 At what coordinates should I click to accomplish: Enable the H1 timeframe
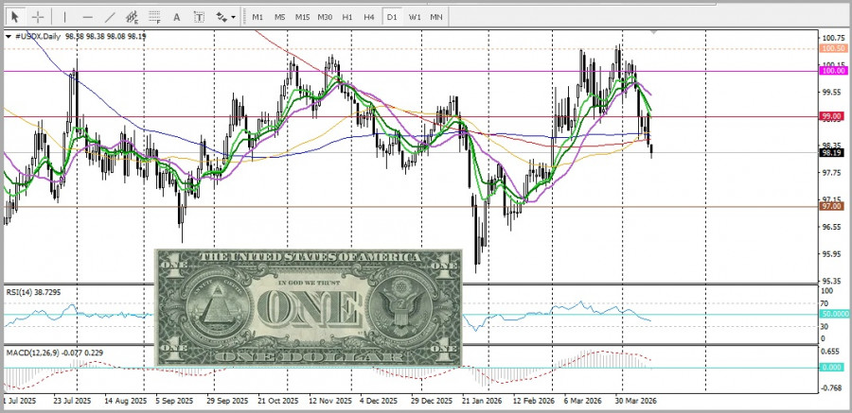click(x=347, y=17)
